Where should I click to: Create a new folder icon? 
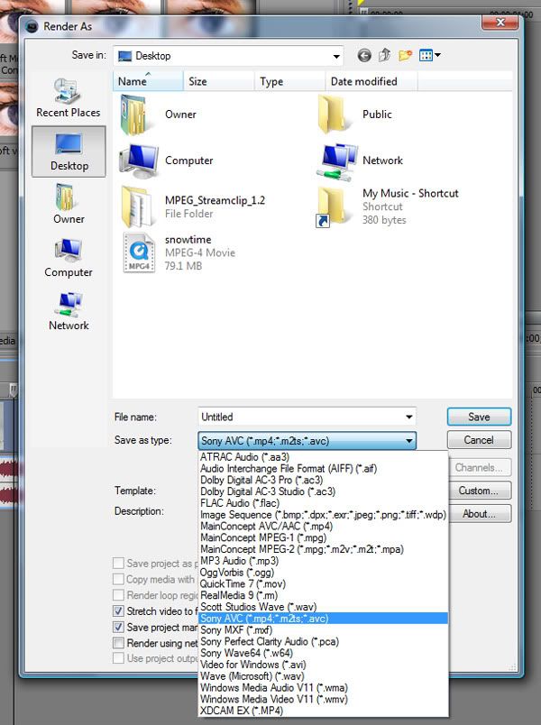pyautogui.click(x=405, y=56)
